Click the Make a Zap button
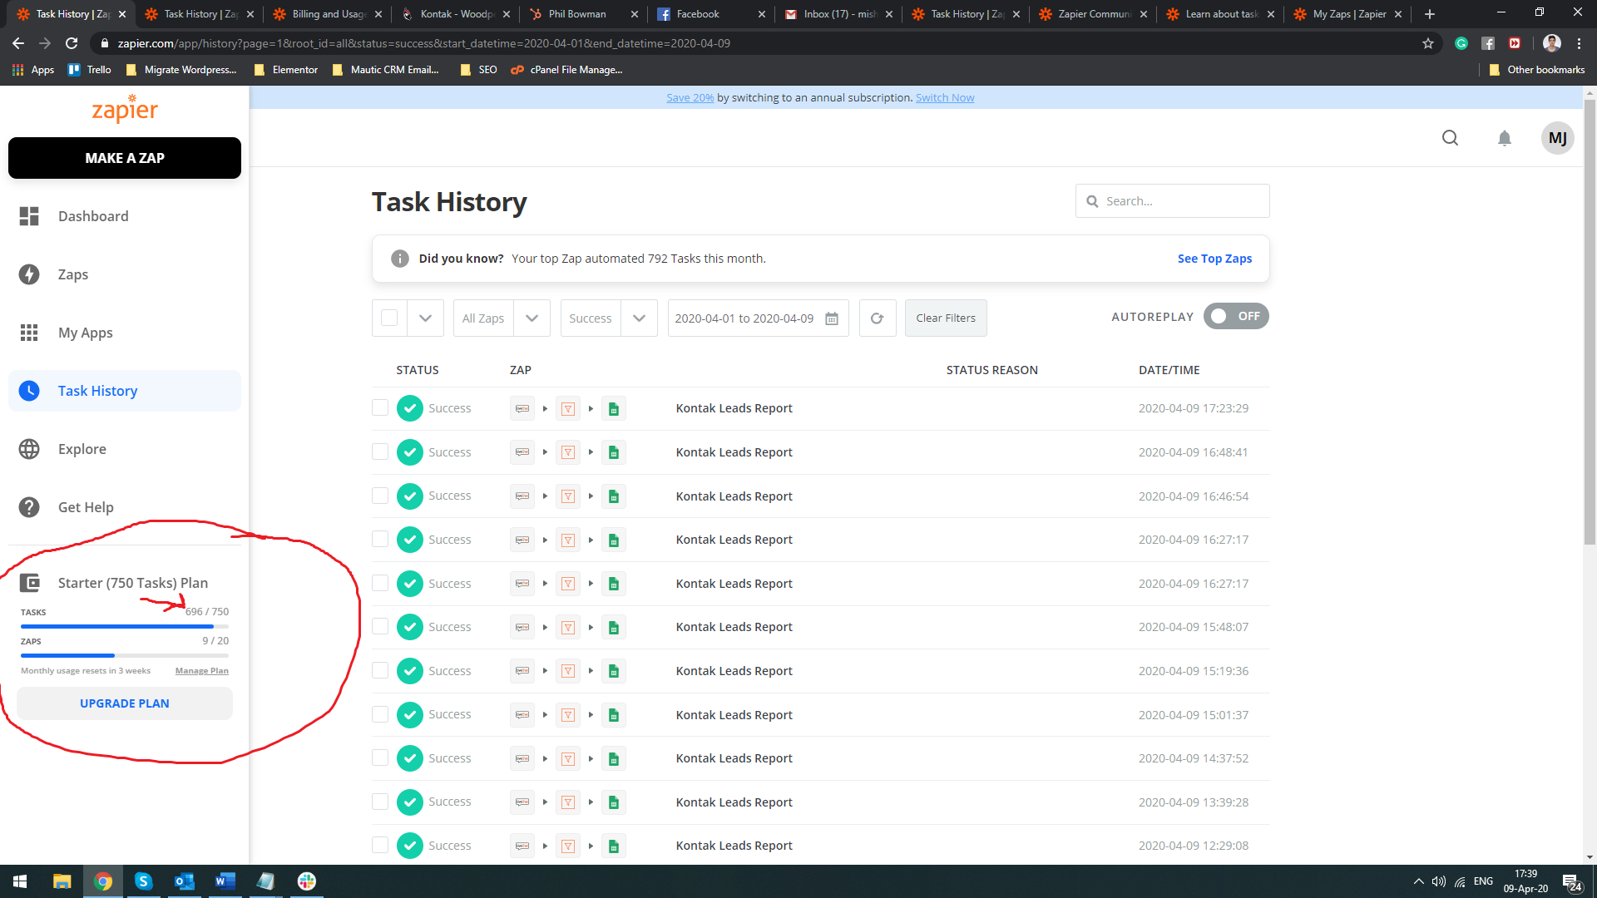This screenshot has height=898, width=1597. [125, 158]
